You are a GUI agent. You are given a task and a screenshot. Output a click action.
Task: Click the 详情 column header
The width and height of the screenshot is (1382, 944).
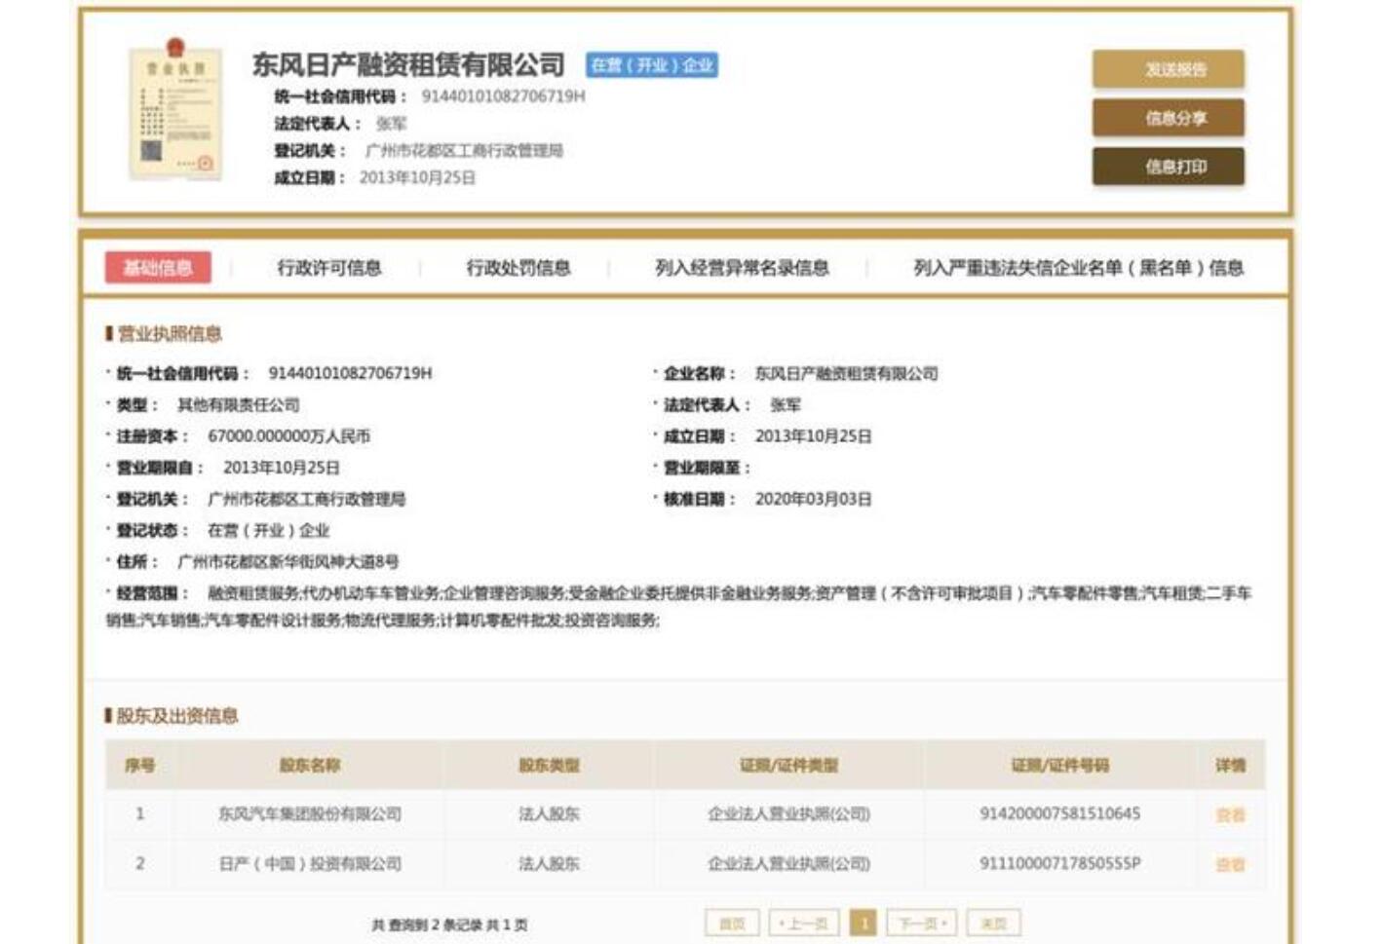(x=1230, y=766)
